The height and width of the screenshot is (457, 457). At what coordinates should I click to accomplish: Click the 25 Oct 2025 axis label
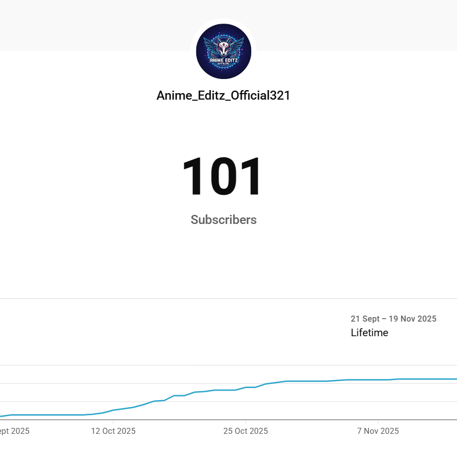(246, 431)
